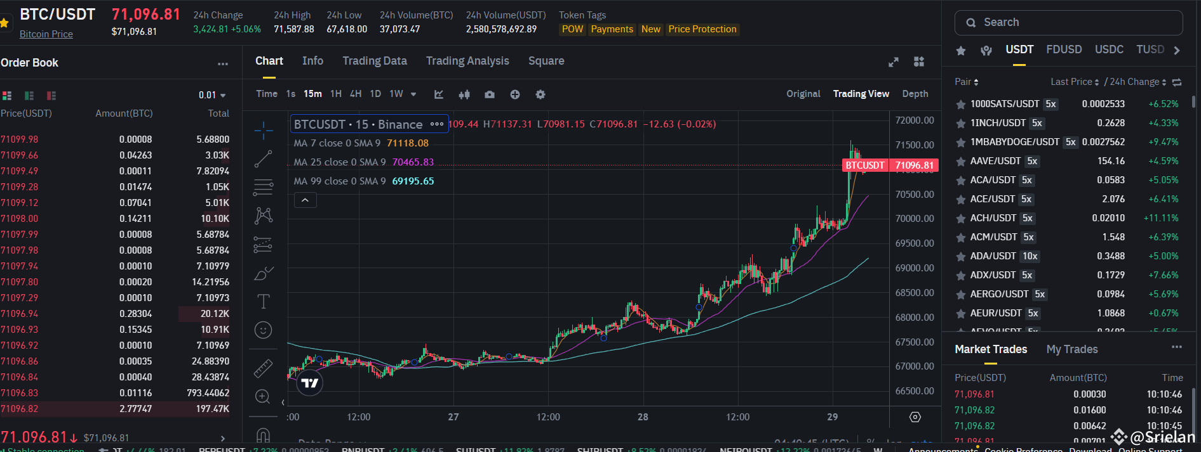Viewport: 1201px width, 452px height.
Task: Sort market list by 24h Change
Action: (1138, 82)
